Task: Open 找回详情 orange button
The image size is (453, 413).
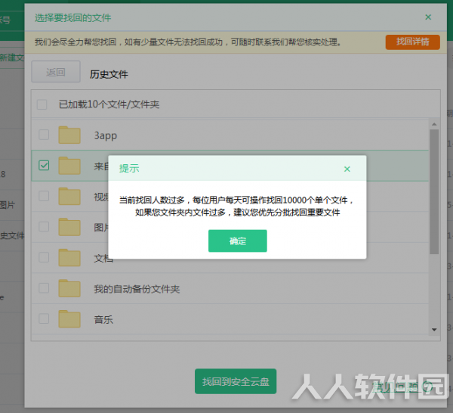Action: [x=412, y=42]
